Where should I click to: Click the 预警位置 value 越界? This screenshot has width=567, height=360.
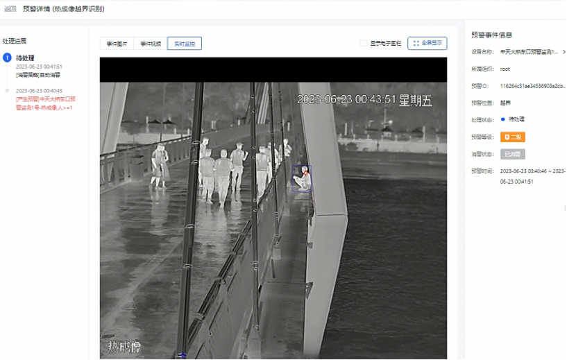505,103
